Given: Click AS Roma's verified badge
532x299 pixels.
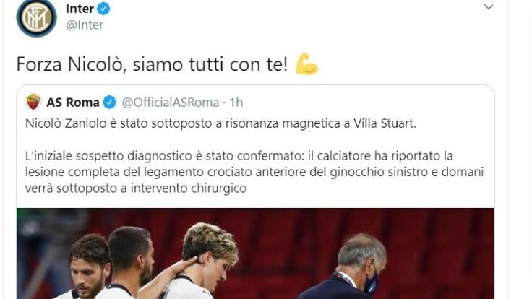Looking at the screenshot, I should tap(110, 102).
